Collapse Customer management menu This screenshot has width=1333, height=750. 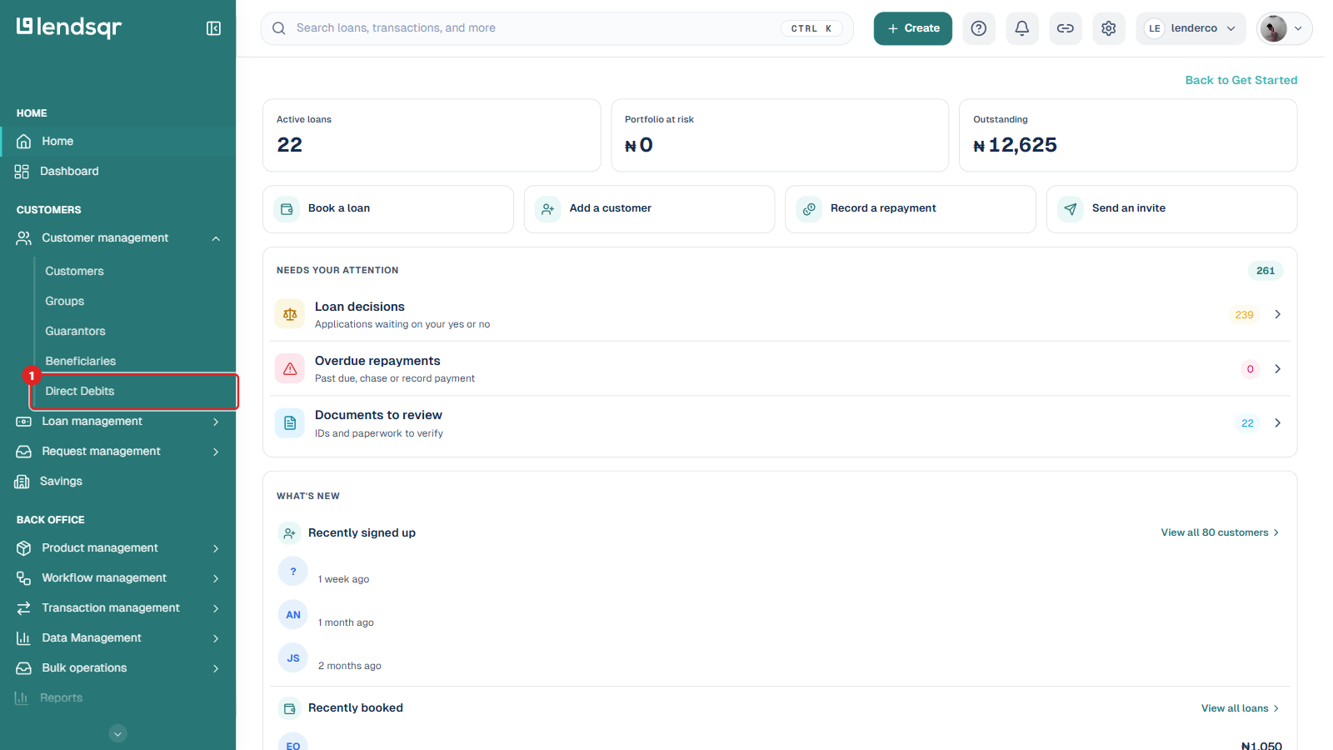tap(118, 238)
